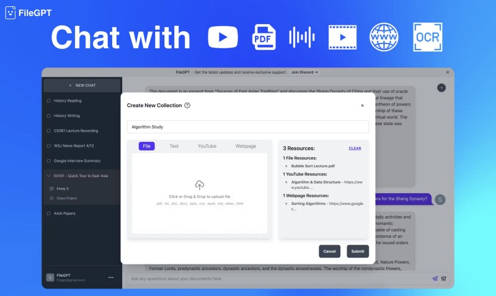Viewport: 496px width, 296px height.
Task: Click the collection name field Algorithm Study
Action: point(248,127)
